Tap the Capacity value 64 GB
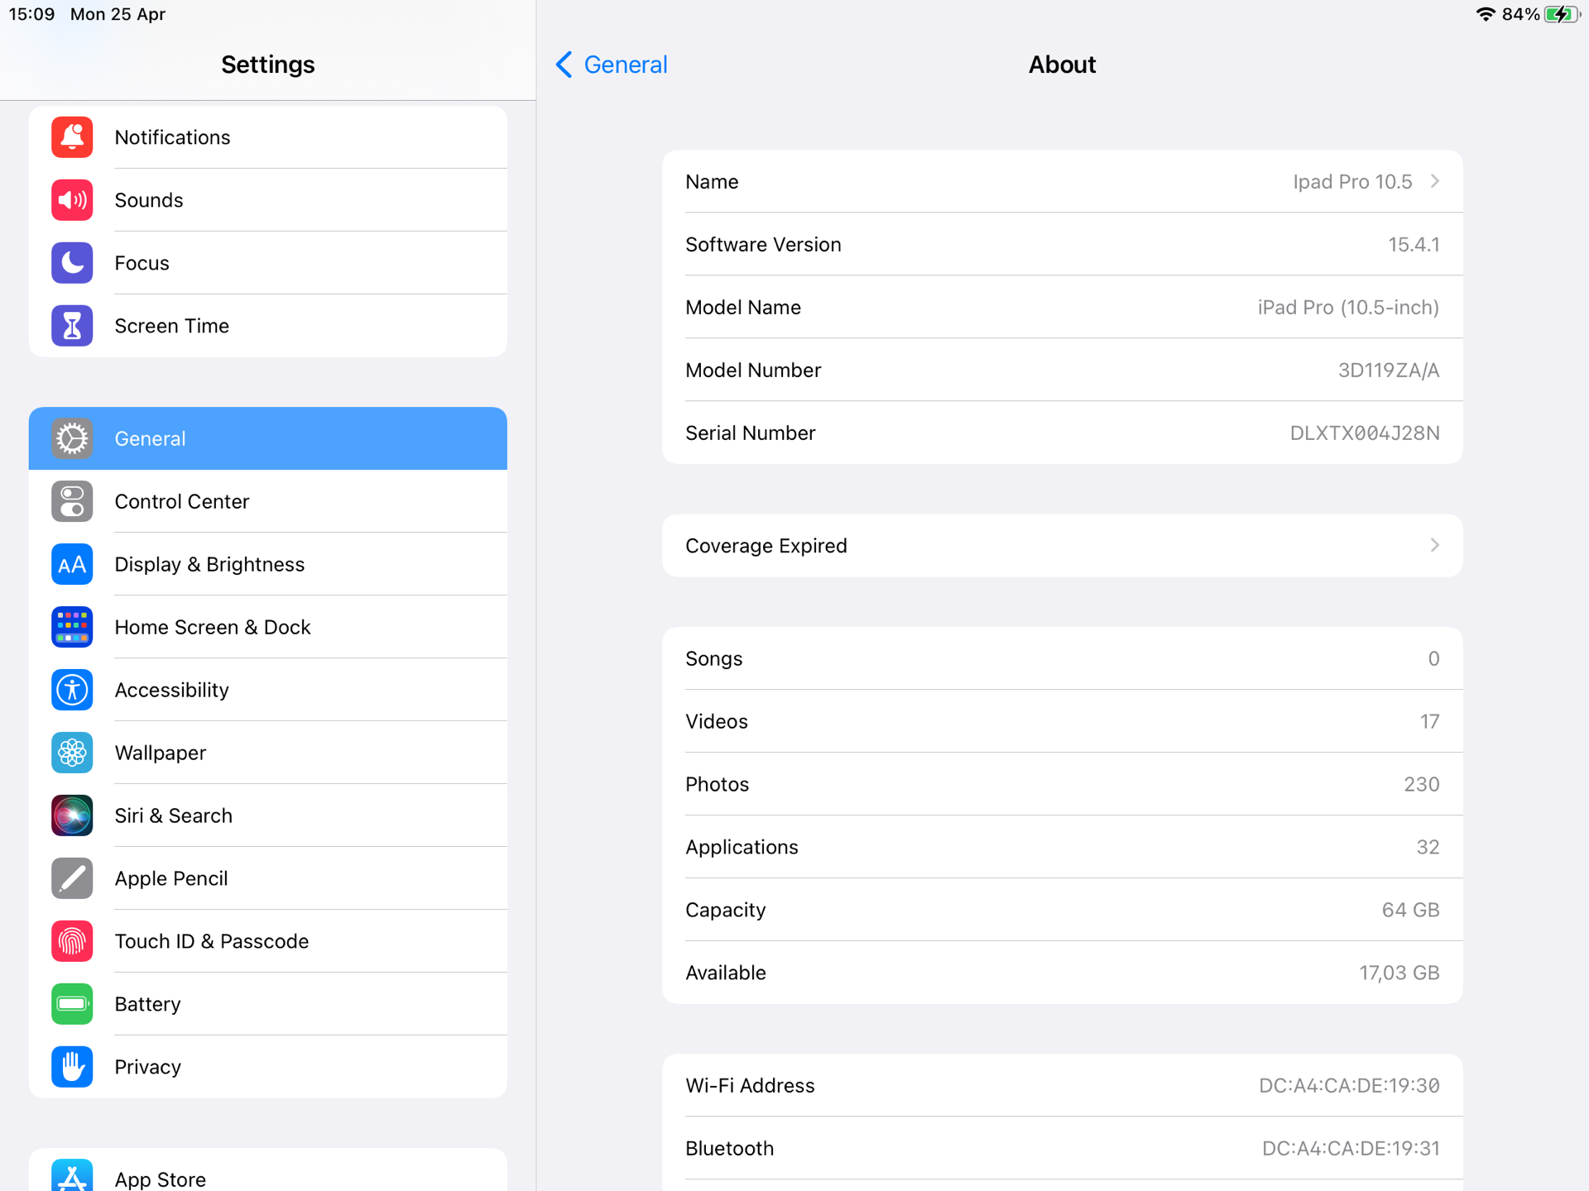 (1410, 910)
